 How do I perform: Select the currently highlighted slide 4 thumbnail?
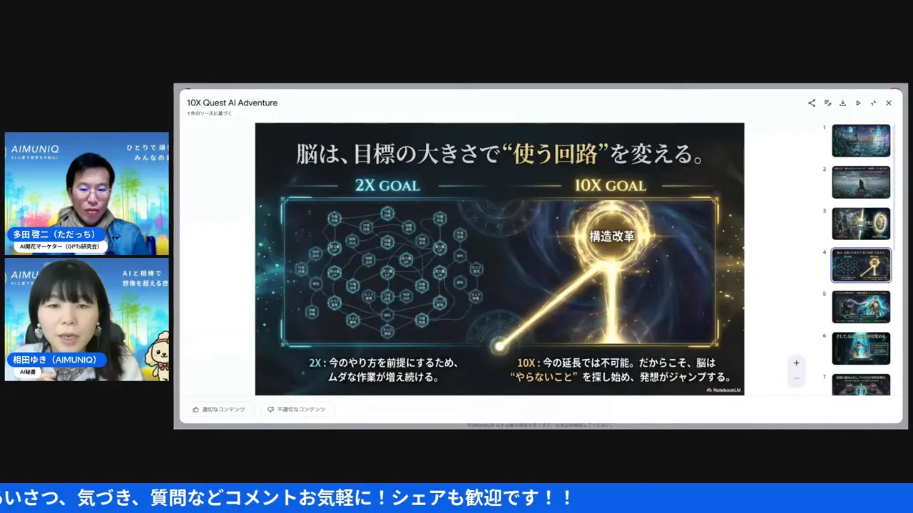pos(861,265)
